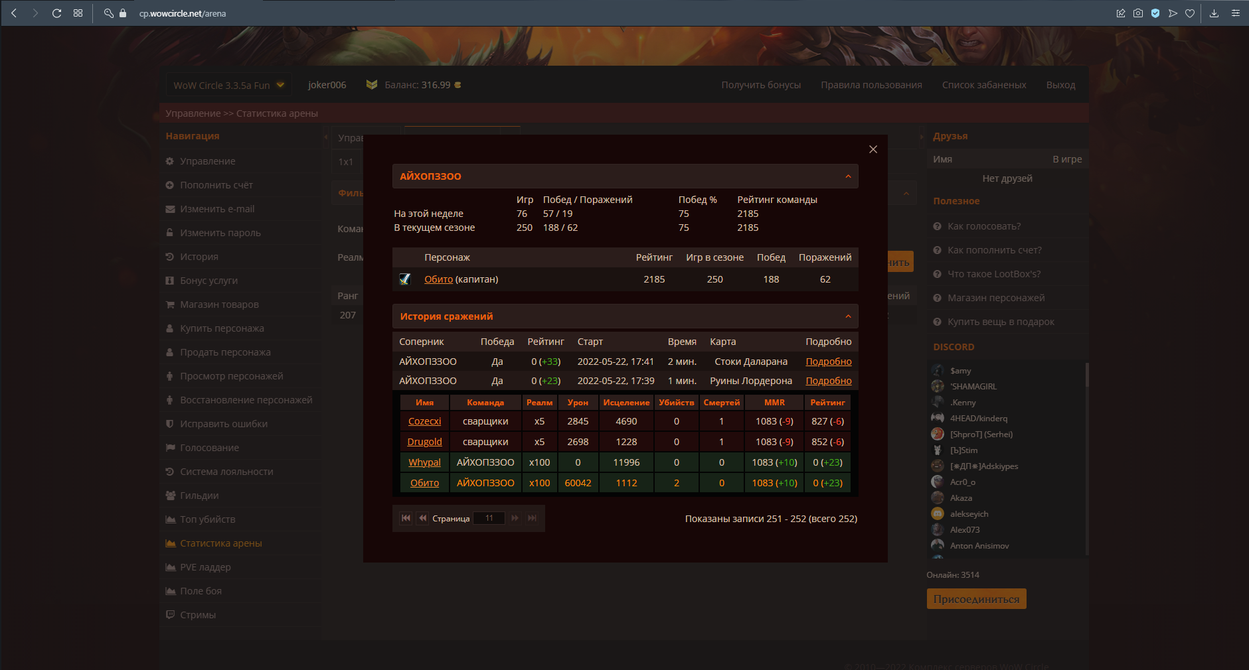Image resolution: width=1249 pixels, height=670 pixels.
Task: Click the envelope icon beside Изменить e-mail
Action: 170,209
